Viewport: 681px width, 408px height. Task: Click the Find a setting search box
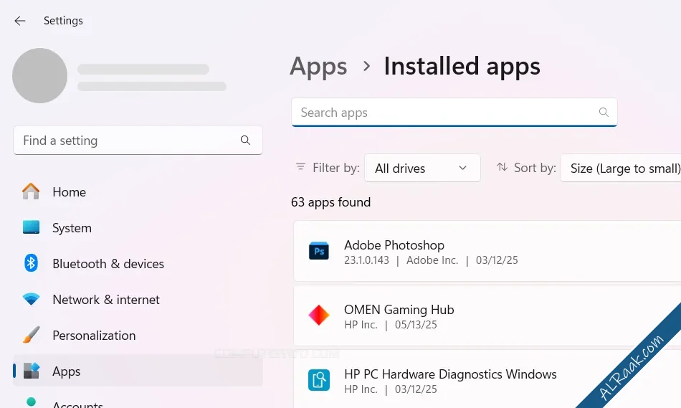(138, 141)
